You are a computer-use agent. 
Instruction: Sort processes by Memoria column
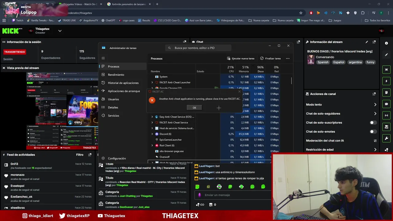(242, 69)
